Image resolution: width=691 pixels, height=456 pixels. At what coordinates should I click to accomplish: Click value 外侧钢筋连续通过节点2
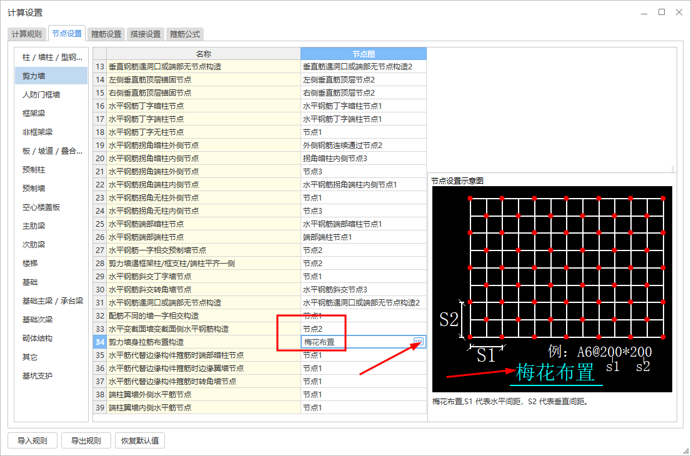(x=364, y=146)
